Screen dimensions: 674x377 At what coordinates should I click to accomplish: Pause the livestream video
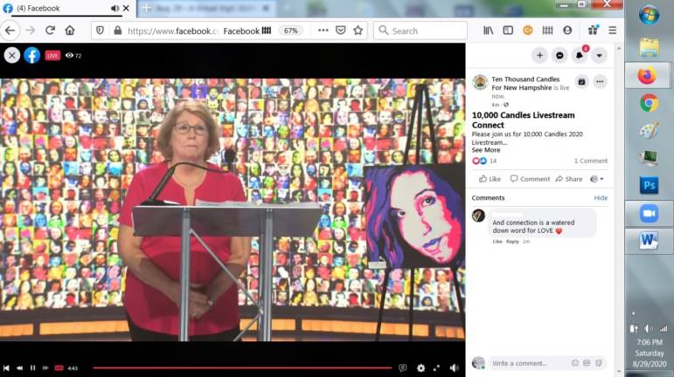click(x=33, y=367)
